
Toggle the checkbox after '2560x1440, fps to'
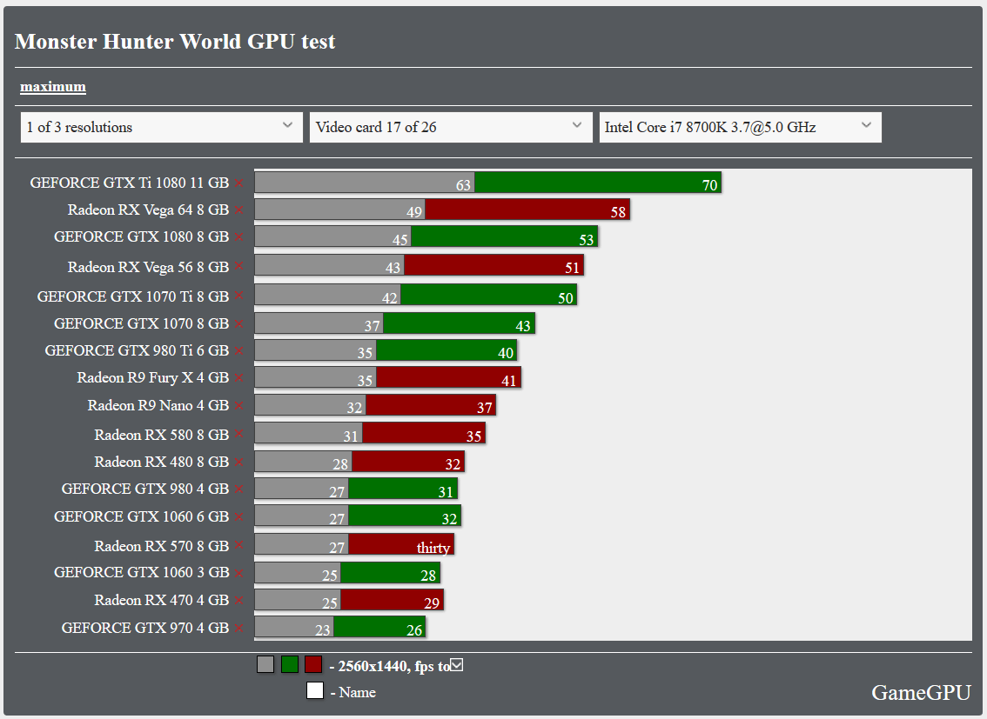pyautogui.click(x=457, y=665)
